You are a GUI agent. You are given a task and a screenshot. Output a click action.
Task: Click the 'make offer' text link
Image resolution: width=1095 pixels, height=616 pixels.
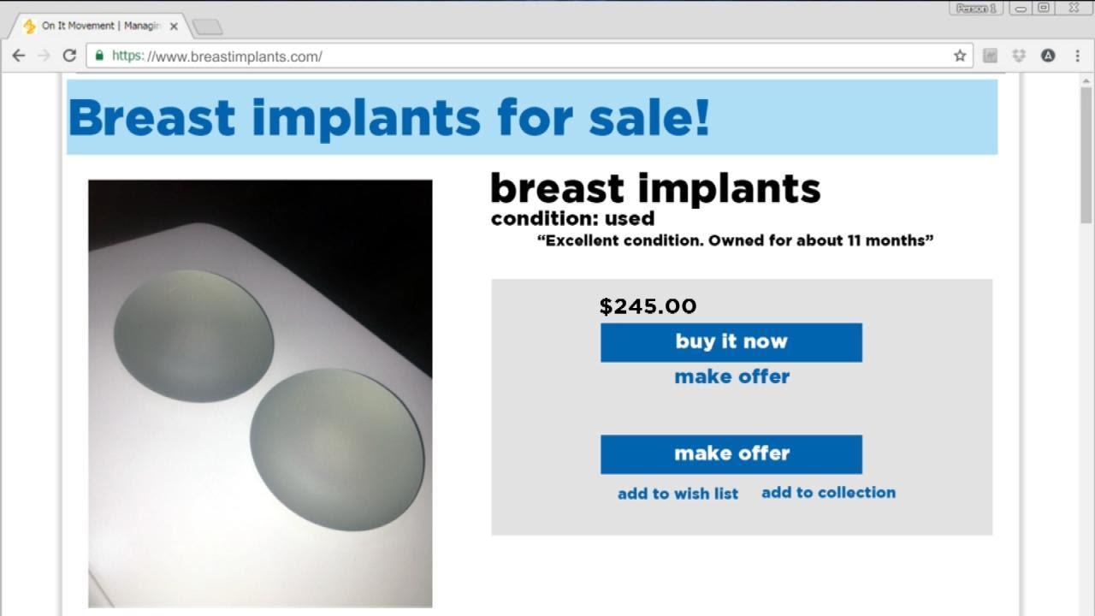(x=731, y=376)
